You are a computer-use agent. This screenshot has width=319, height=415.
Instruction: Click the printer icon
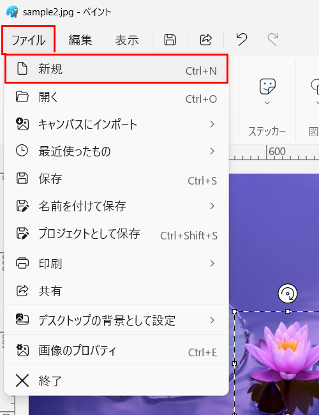pyautogui.click(x=22, y=263)
